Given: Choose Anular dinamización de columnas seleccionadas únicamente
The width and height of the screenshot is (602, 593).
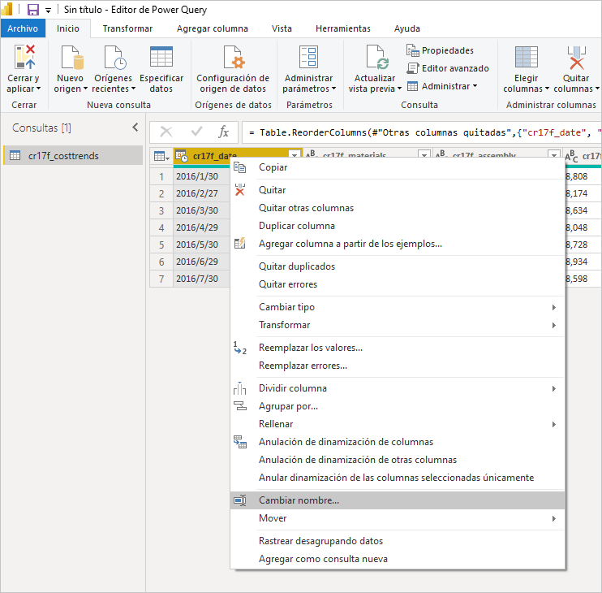Looking at the screenshot, I should click(397, 478).
